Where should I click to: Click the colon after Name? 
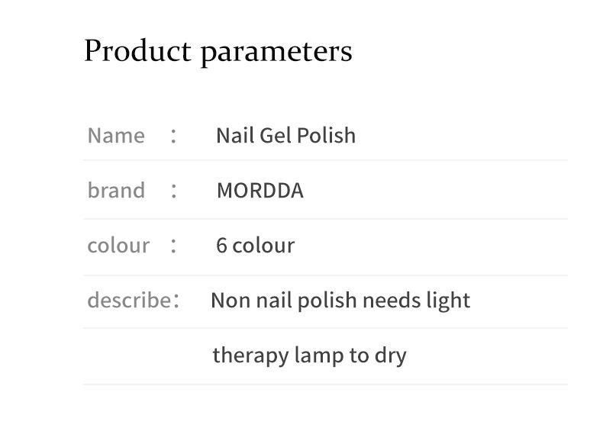click(x=173, y=136)
